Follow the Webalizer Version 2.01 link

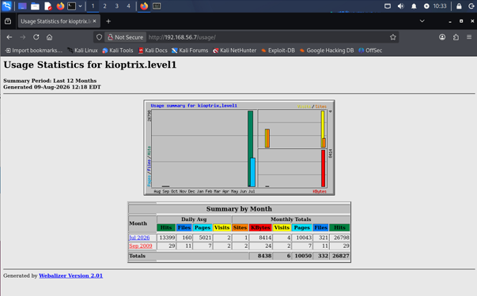(x=71, y=275)
